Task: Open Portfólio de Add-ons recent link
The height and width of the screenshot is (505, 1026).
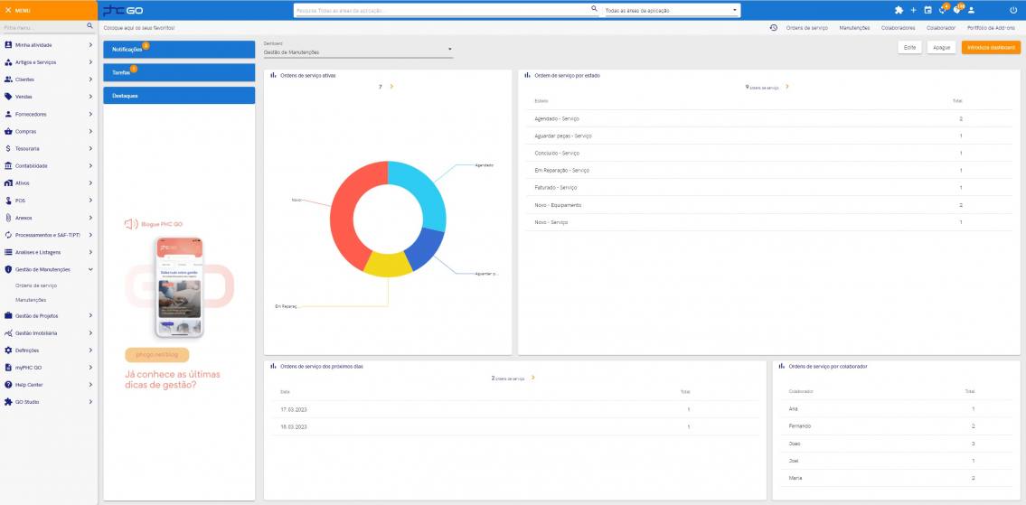Action: point(991,28)
